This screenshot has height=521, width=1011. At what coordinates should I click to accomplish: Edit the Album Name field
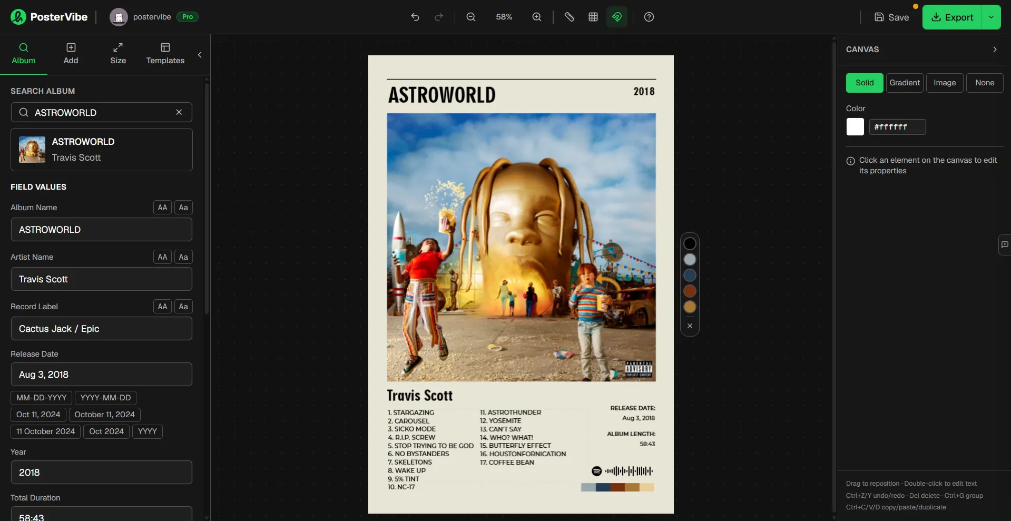[x=102, y=230]
